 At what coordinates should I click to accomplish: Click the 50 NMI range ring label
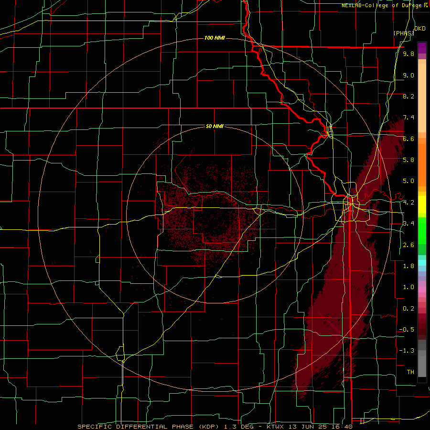pyautogui.click(x=215, y=126)
